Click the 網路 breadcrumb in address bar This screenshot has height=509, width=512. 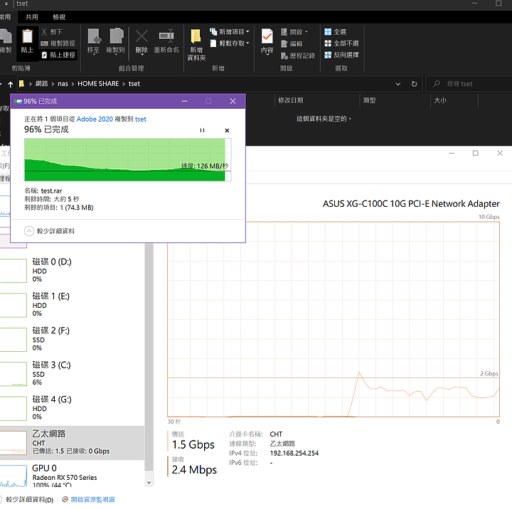(x=41, y=84)
